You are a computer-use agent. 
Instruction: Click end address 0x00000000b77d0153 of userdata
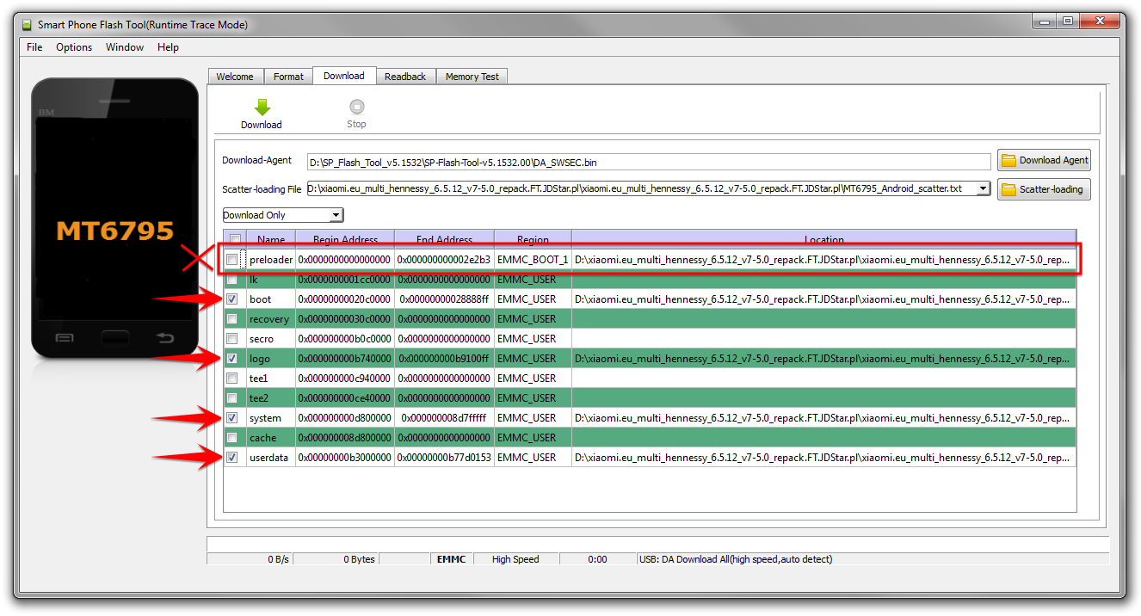coord(445,458)
